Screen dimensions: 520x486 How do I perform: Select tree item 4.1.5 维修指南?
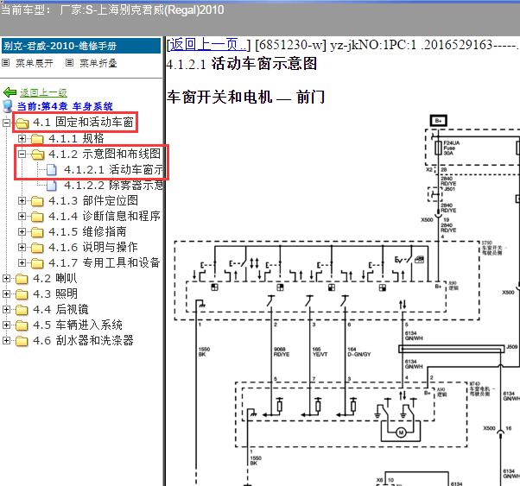87,231
